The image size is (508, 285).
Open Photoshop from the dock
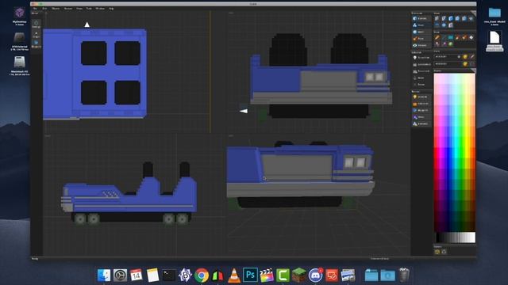pos(250,275)
